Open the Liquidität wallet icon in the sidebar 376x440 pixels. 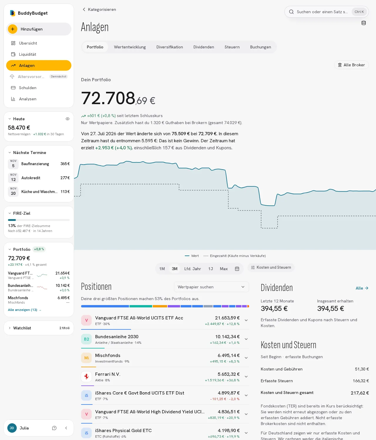pyautogui.click(x=13, y=54)
